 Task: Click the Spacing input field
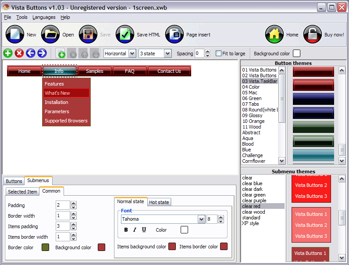(x=199, y=54)
